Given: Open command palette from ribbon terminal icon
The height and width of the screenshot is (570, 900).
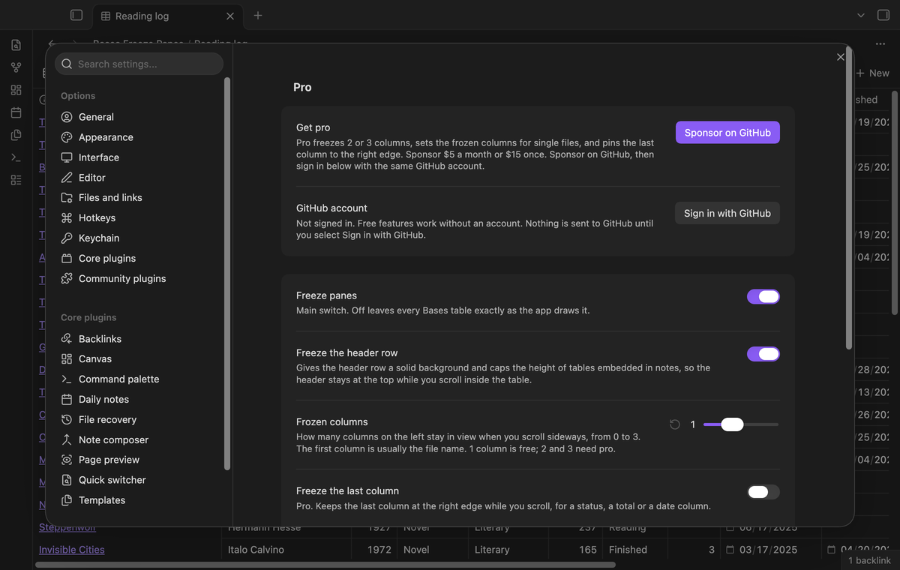Looking at the screenshot, I should pos(16,157).
